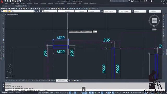Toggle snap mode in status bar

click(x=63, y=93)
